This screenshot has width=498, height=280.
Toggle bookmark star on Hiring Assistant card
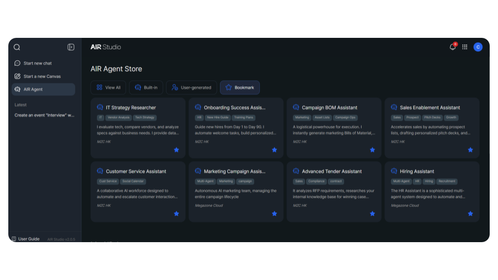[x=471, y=214]
